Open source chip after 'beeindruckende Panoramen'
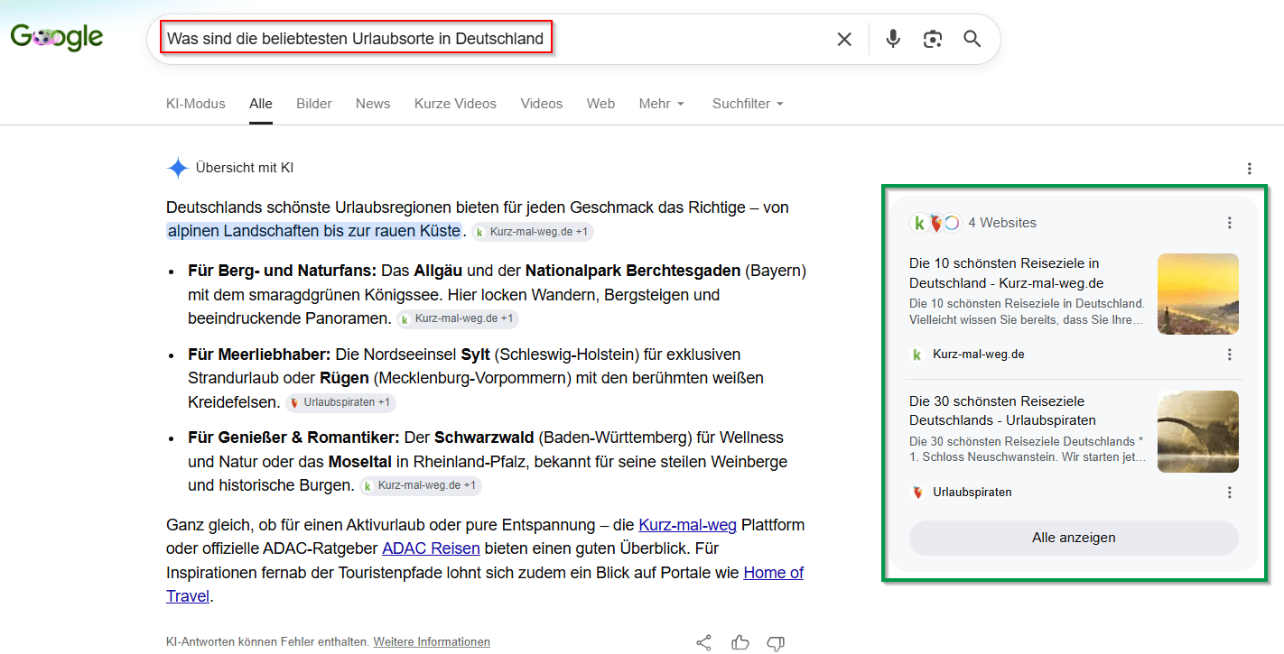 click(458, 318)
